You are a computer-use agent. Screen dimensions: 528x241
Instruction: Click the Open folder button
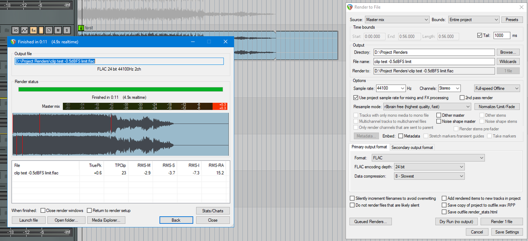pos(66,220)
